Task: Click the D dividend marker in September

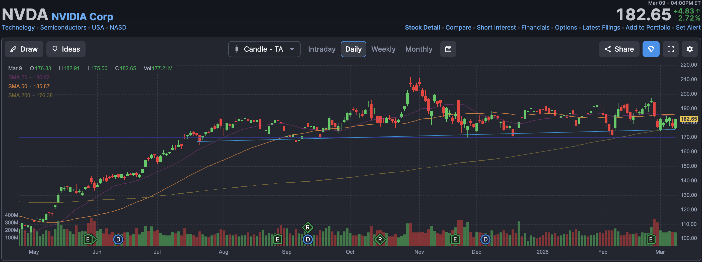Action: pos(308,239)
